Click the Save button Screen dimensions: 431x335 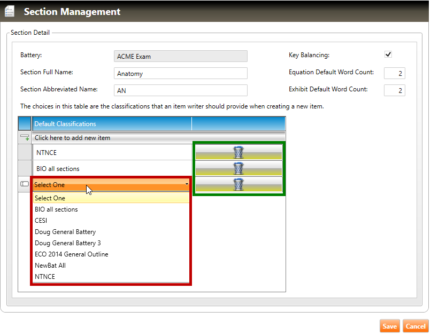(389, 326)
